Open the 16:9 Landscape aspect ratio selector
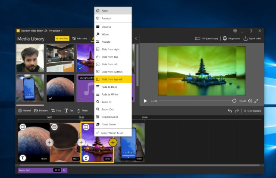This screenshot has height=178, width=276. [x=206, y=38]
